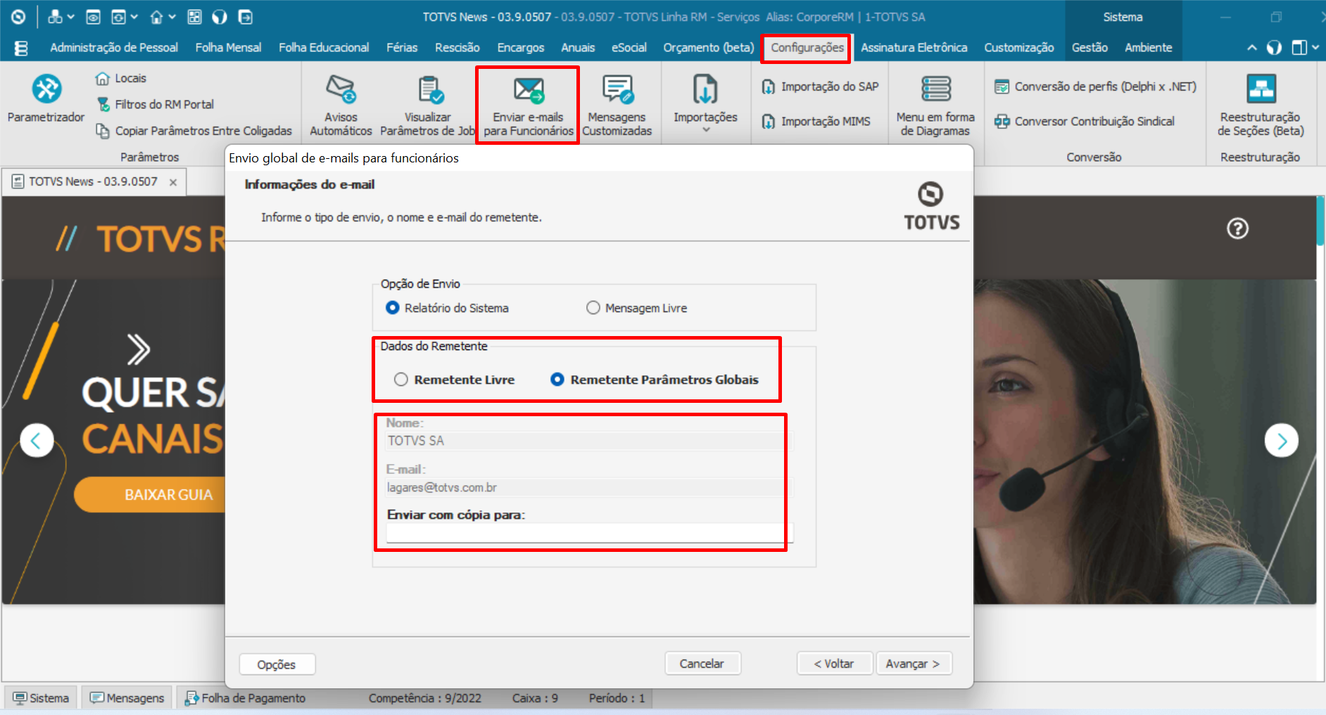Expand the module blocks dropdown arrow
This screenshot has height=715, width=1326.
point(70,17)
